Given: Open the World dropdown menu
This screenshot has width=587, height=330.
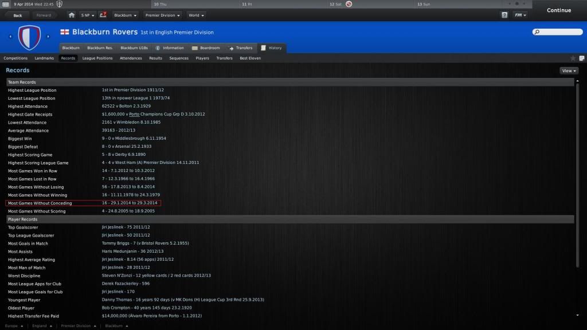Looking at the screenshot, I should tap(196, 15).
